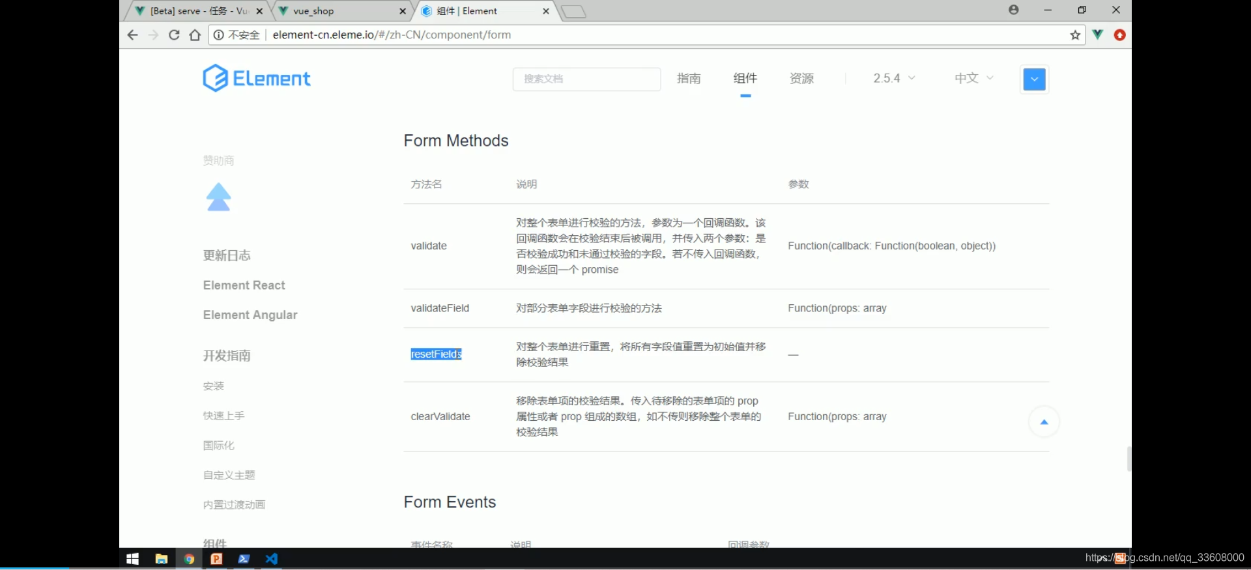Viewport: 1251px width, 570px height.
Task: Click the blue dropdown button in the header
Action: pos(1034,79)
